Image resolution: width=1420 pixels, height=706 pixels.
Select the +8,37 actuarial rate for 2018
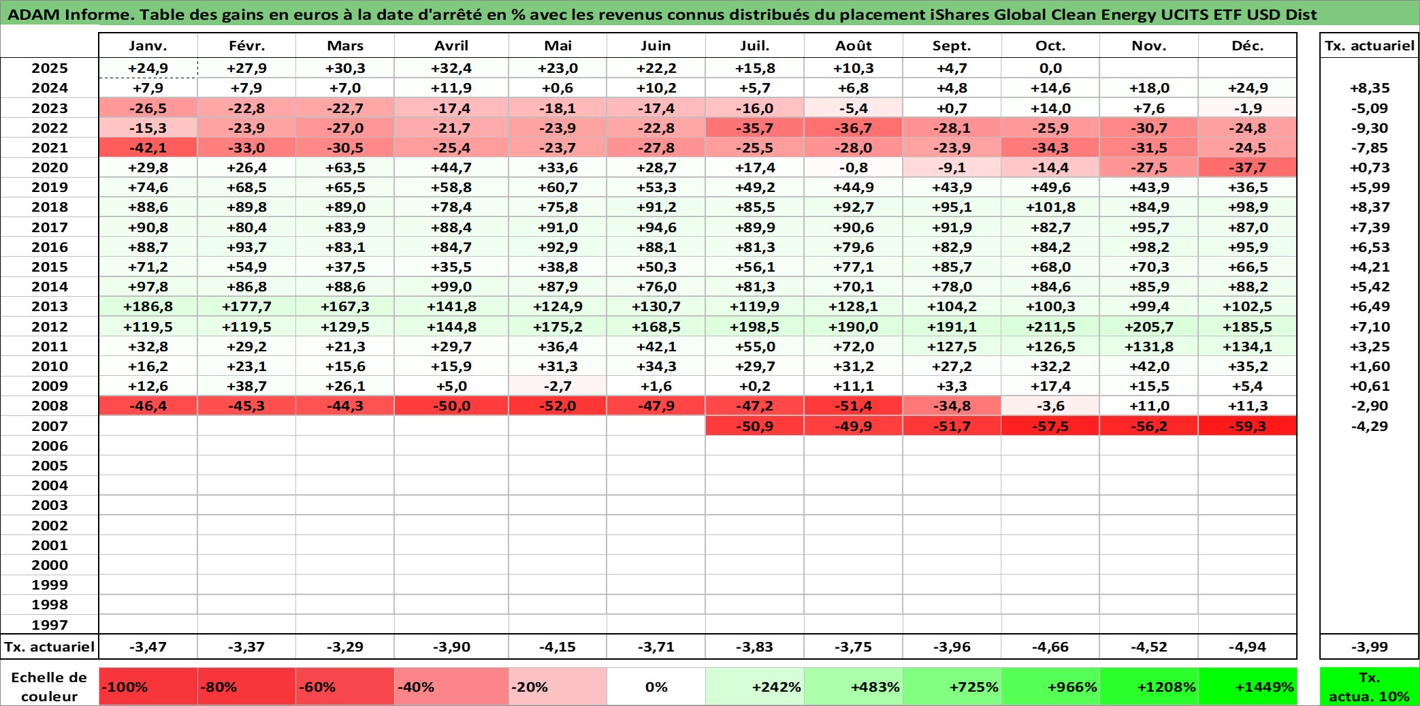coord(1370,207)
